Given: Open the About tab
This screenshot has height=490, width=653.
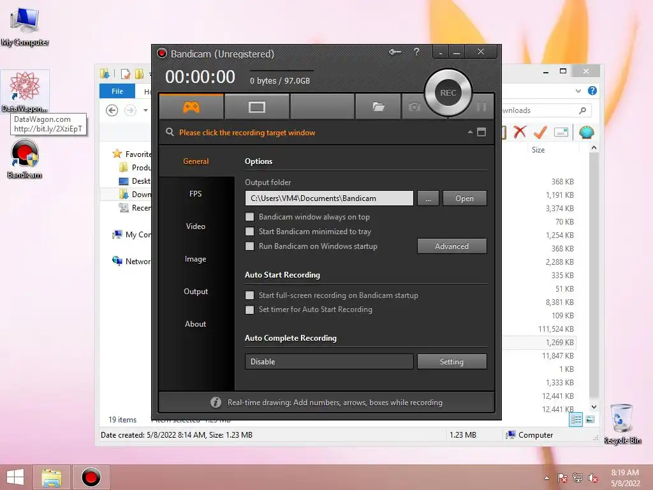Looking at the screenshot, I should tap(195, 323).
